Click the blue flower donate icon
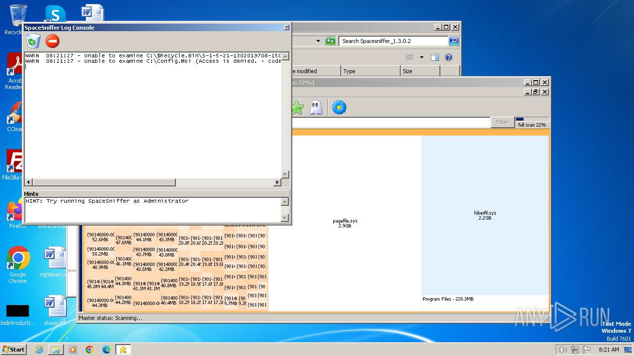The height and width of the screenshot is (356, 634). [339, 107]
